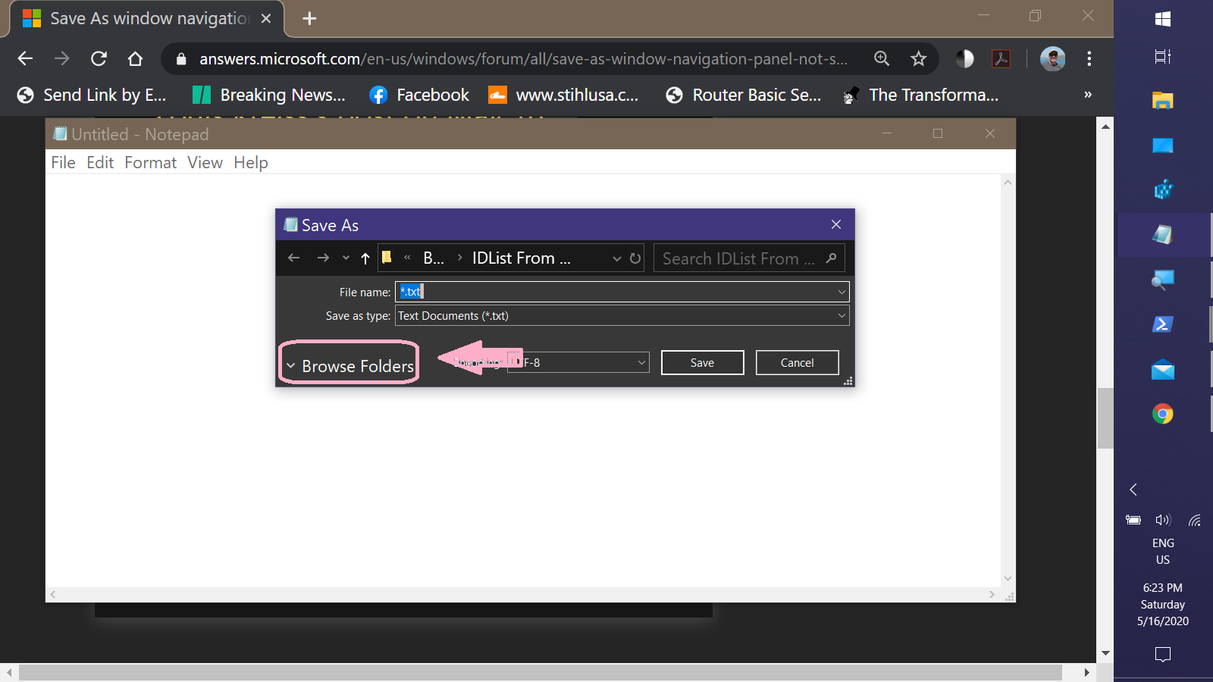Open File Explorer from the taskbar
The image size is (1213, 682).
1163,100
